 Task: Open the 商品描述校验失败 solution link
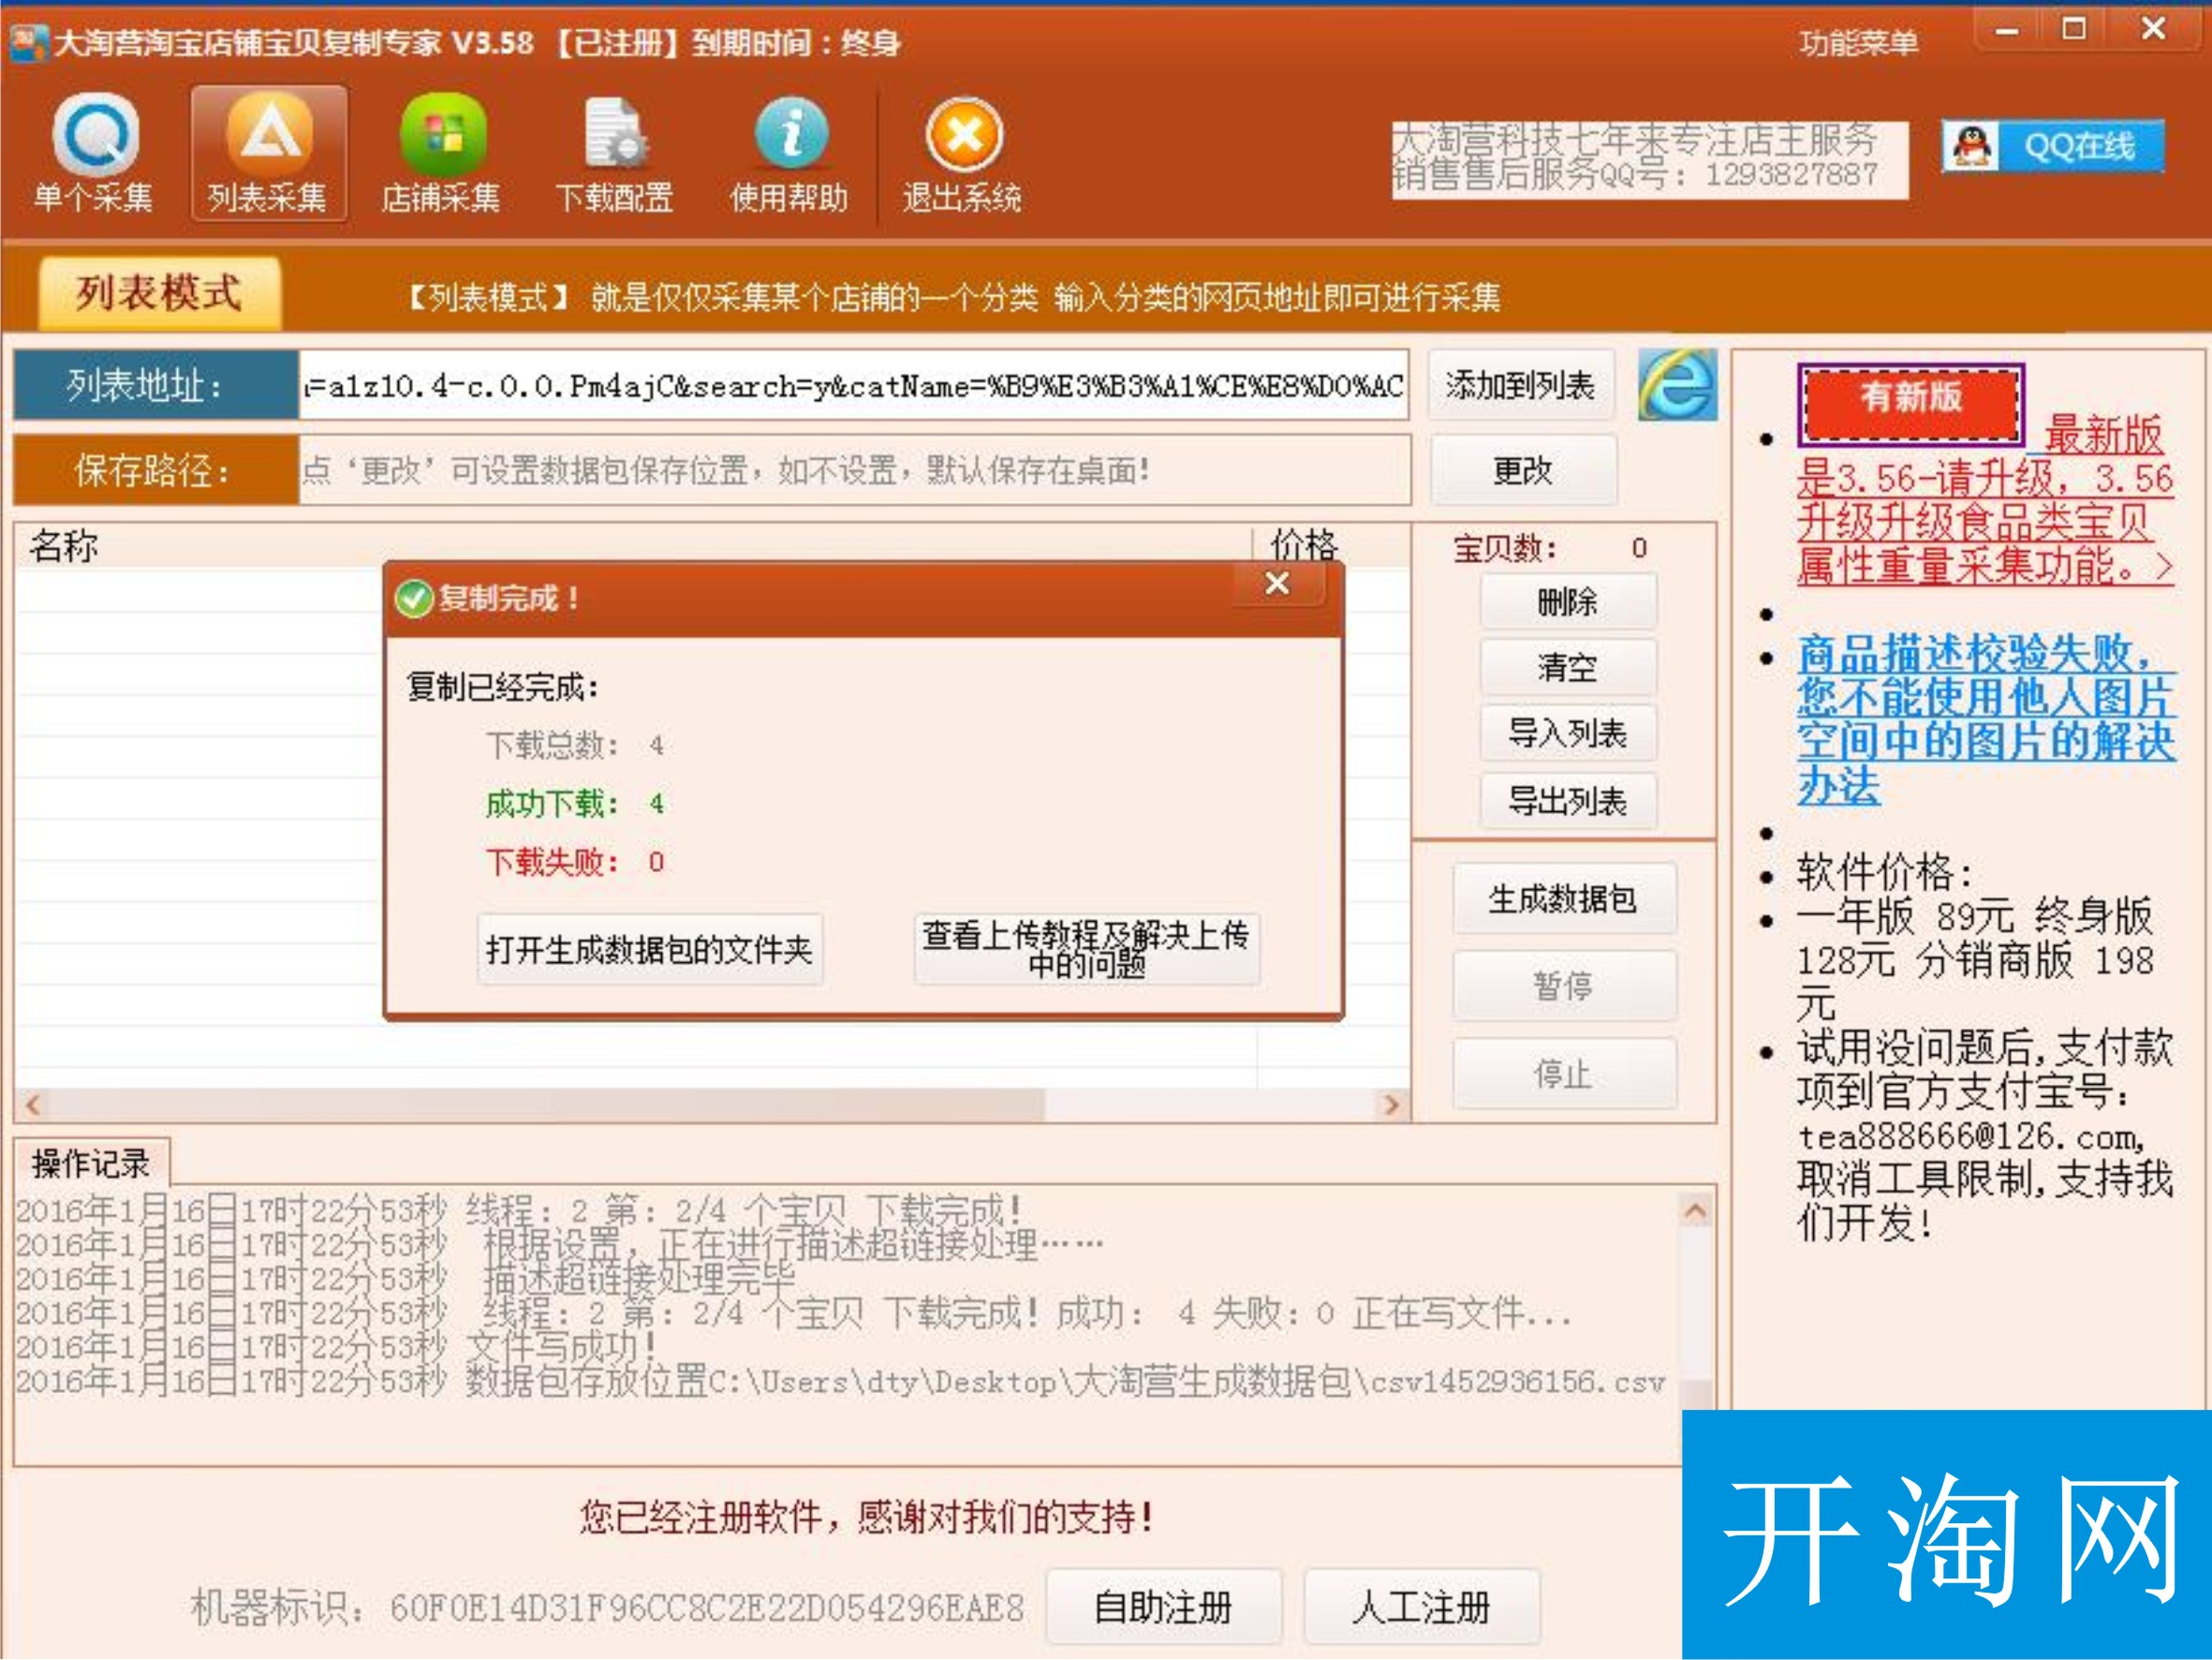(x=1985, y=720)
